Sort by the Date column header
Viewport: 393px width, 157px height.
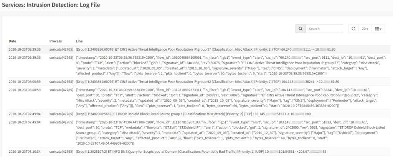point(12,41)
